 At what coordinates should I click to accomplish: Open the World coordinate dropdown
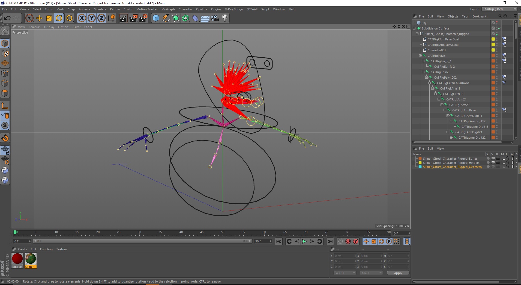click(345, 273)
